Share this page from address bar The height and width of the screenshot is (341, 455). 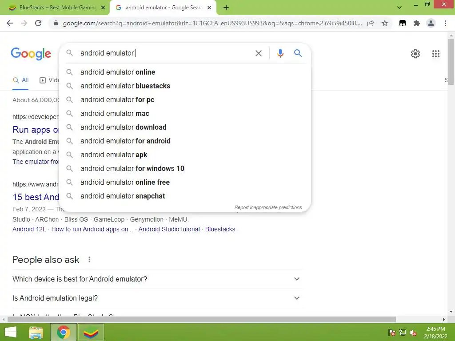371,23
